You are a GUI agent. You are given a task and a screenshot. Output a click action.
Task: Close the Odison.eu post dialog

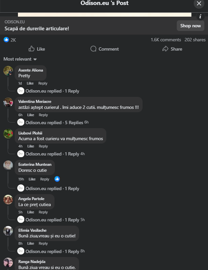click(x=199, y=4)
